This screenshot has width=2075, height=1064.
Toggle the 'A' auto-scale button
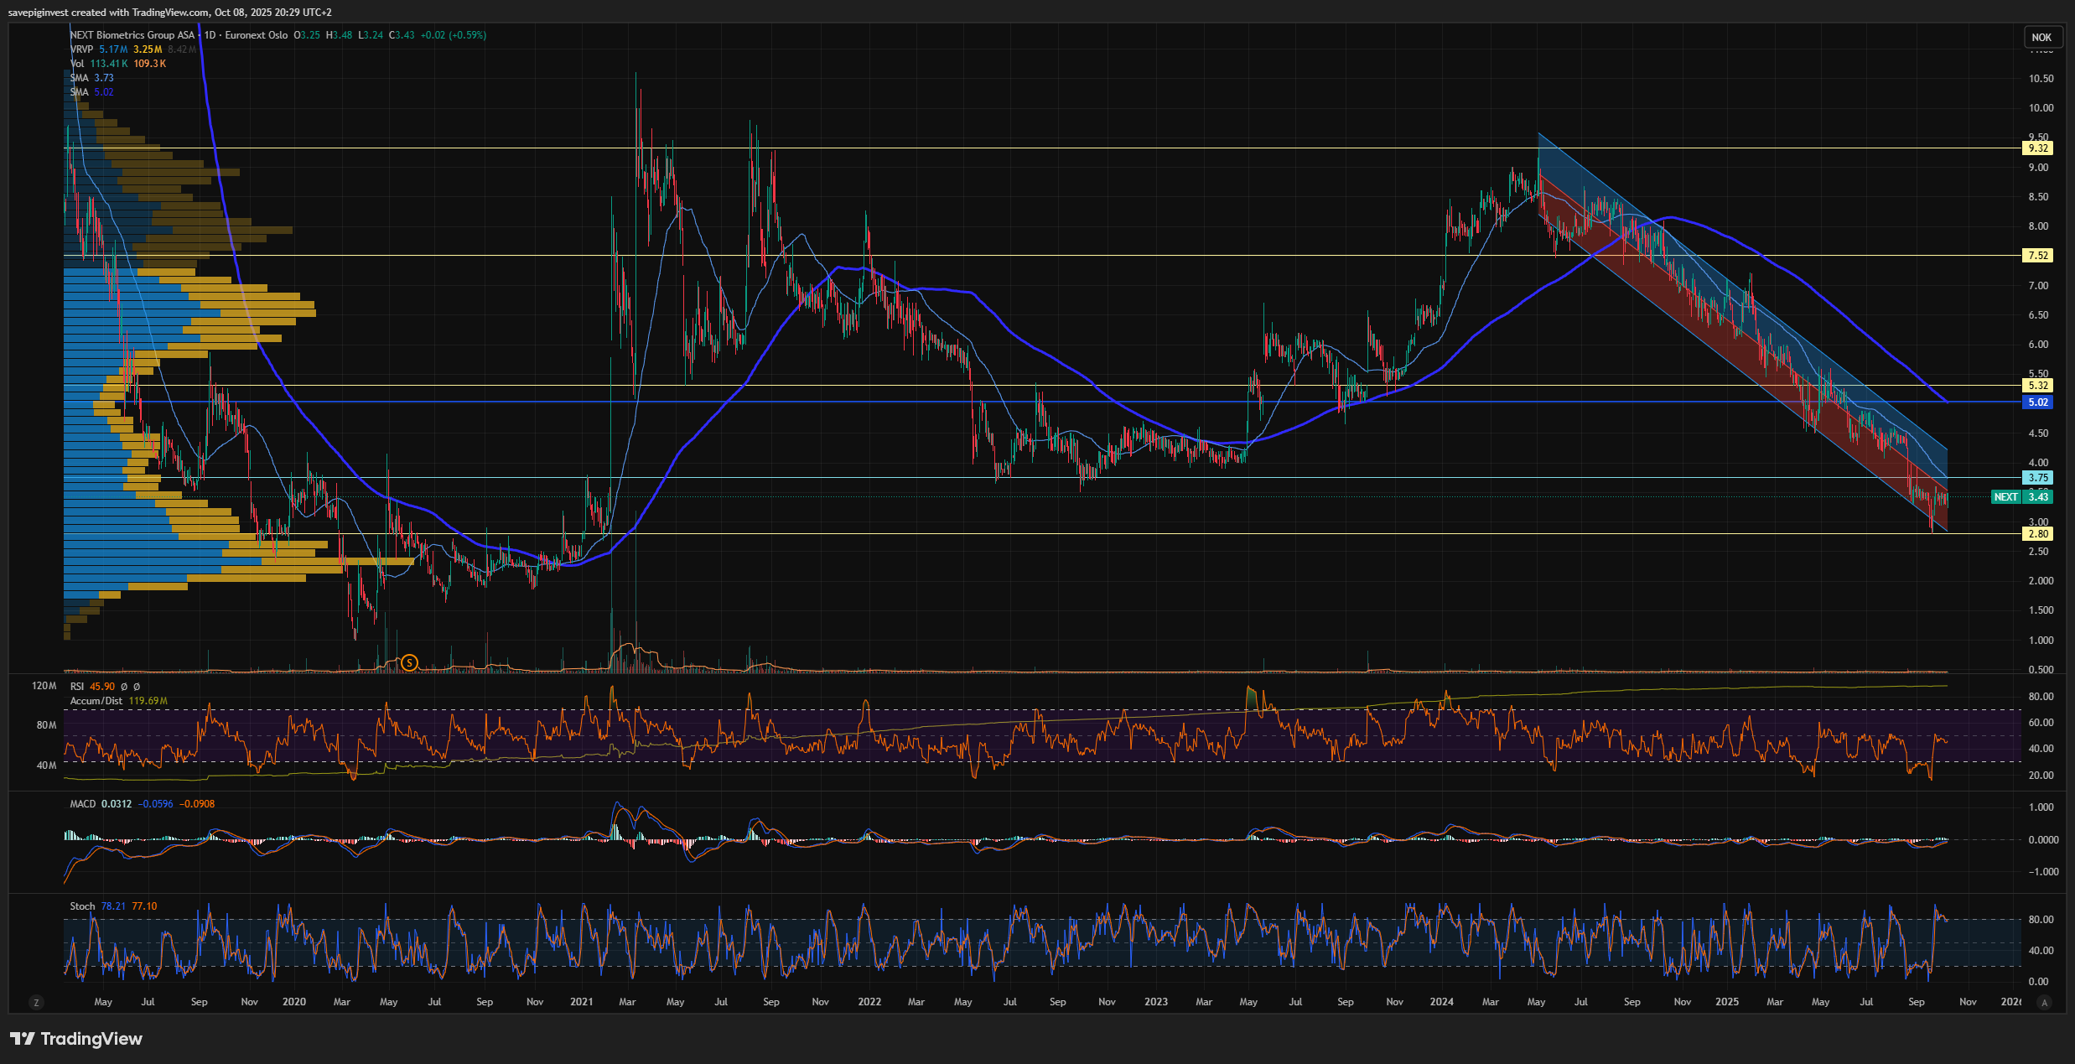tap(2044, 1002)
